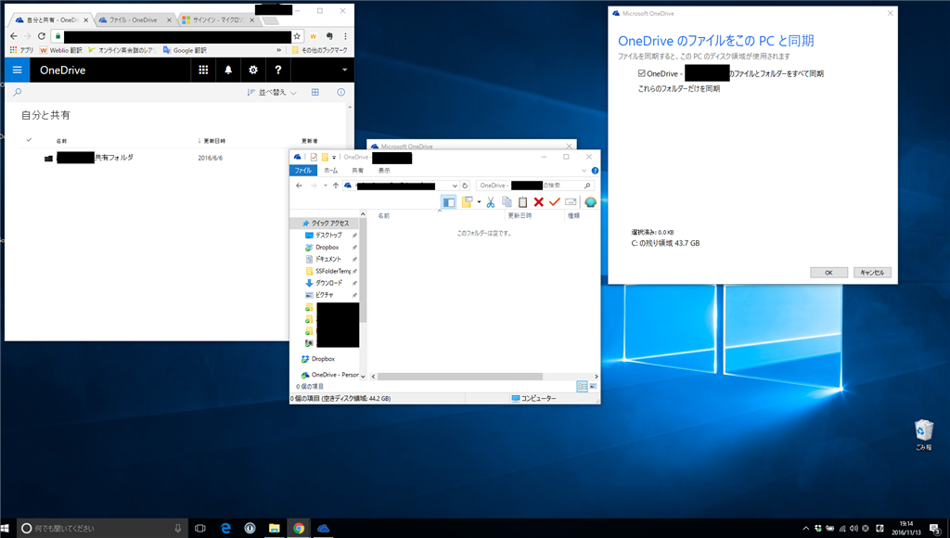Screen dimensions: 950x538
Task: Open the Microsoft app launcher grid
Action: coord(203,70)
